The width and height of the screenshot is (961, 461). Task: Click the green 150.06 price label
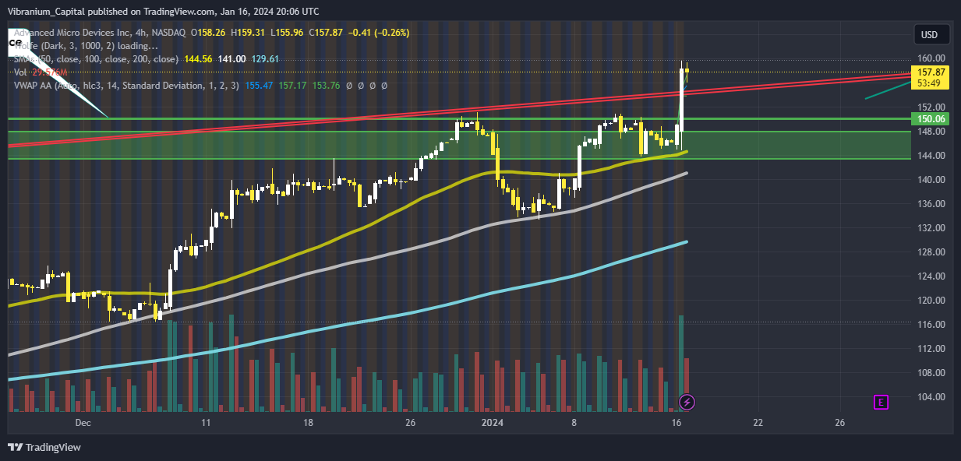(931, 119)
